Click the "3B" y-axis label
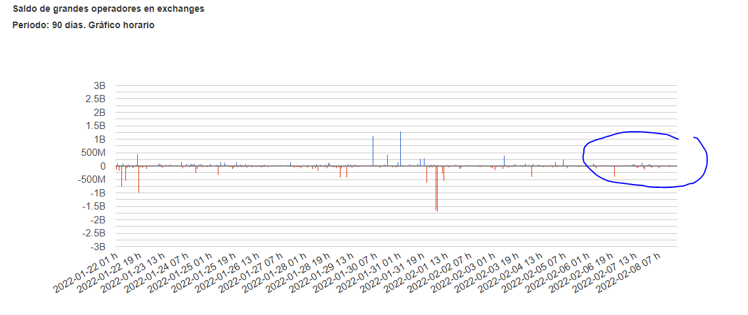This screenshot has height=315, width=748. (100, 86)
